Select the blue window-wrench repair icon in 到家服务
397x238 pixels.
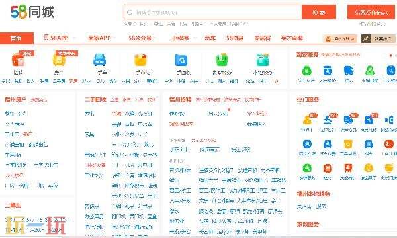(x=328, y=71)
